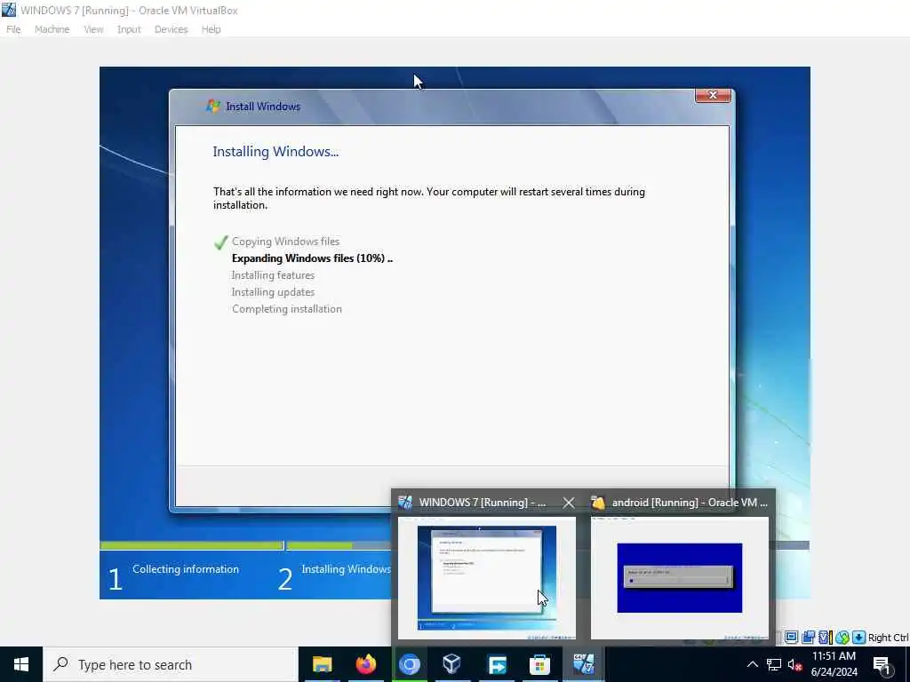The width and height of the screenshot is (910, 682).
Task: Click the taskbar search box
Action: click(x=170, y=664)
